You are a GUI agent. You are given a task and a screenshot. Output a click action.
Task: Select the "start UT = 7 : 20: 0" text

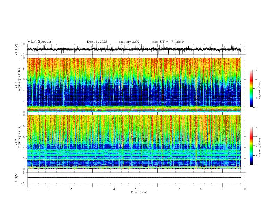(x=168, y=42)
